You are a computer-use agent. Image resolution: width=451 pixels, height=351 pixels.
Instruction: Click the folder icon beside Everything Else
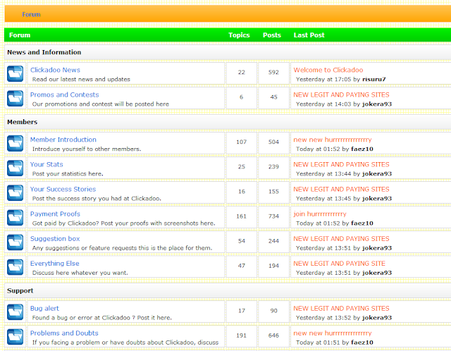[16, 267]
